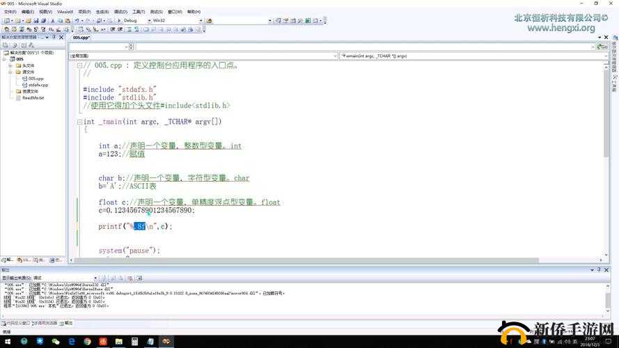619x348 pixels.
Task: Expand the 头文件 folder in tree
Action: pyautogui.click(x=10, y=65)
